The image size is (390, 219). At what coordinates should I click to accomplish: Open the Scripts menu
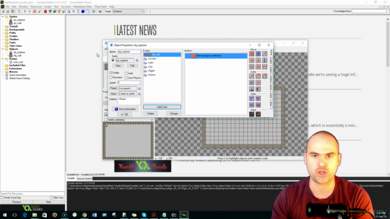pyautogui.click(x=48, y=7)
